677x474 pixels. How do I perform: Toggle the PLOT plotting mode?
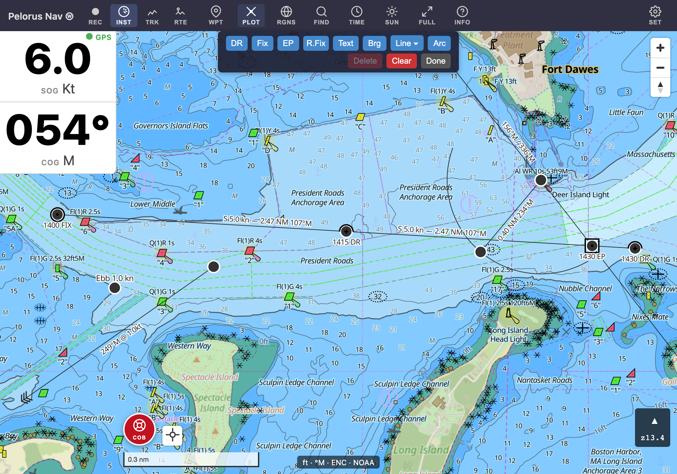click(x=251, y=16)
